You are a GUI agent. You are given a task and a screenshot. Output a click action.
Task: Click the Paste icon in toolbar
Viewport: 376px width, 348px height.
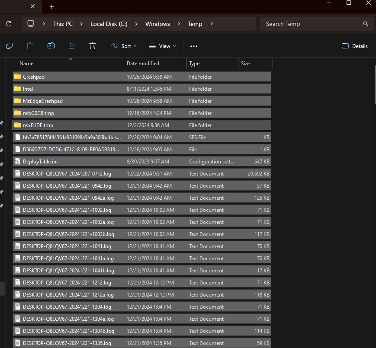click(x=30, y=46)
